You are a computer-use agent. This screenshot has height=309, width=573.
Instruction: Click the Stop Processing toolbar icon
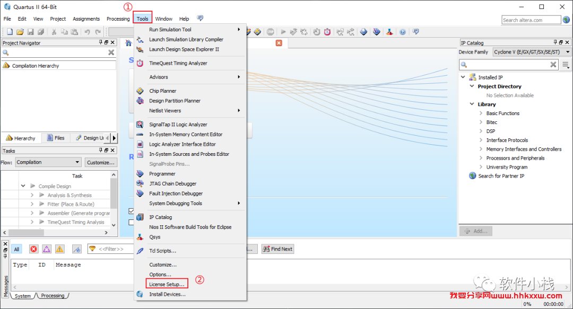click(271, 32)
